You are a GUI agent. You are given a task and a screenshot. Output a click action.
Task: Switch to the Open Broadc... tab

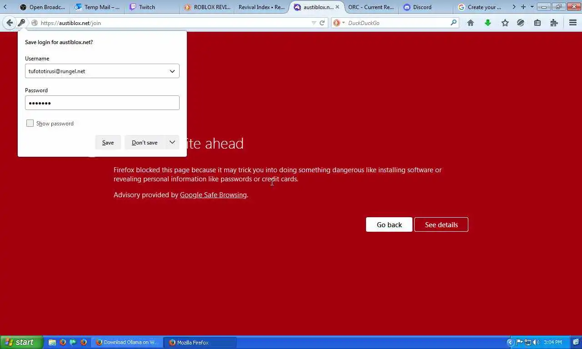pyautogui.click(x=42, y=7)
